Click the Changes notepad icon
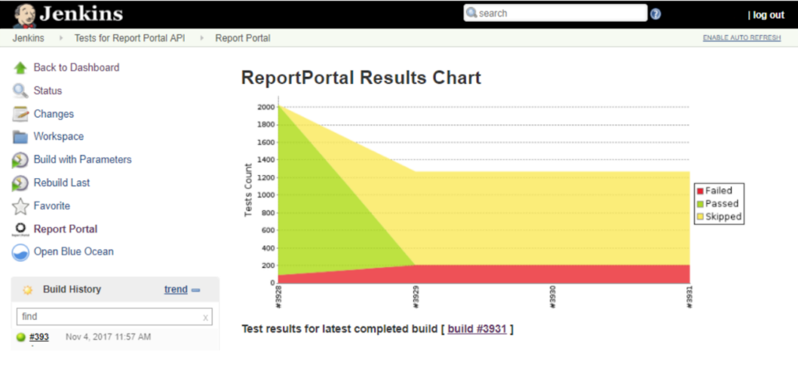The height and width of the screenshot is (372, 798). tap(20, 114)
